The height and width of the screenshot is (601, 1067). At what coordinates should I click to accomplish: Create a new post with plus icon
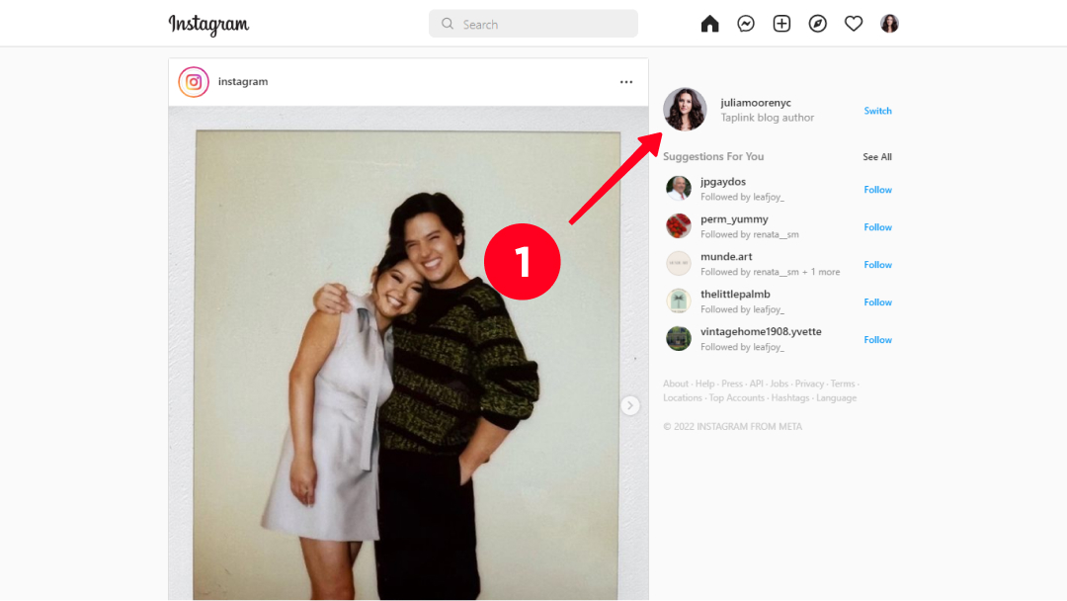click(x=781, y=24)
